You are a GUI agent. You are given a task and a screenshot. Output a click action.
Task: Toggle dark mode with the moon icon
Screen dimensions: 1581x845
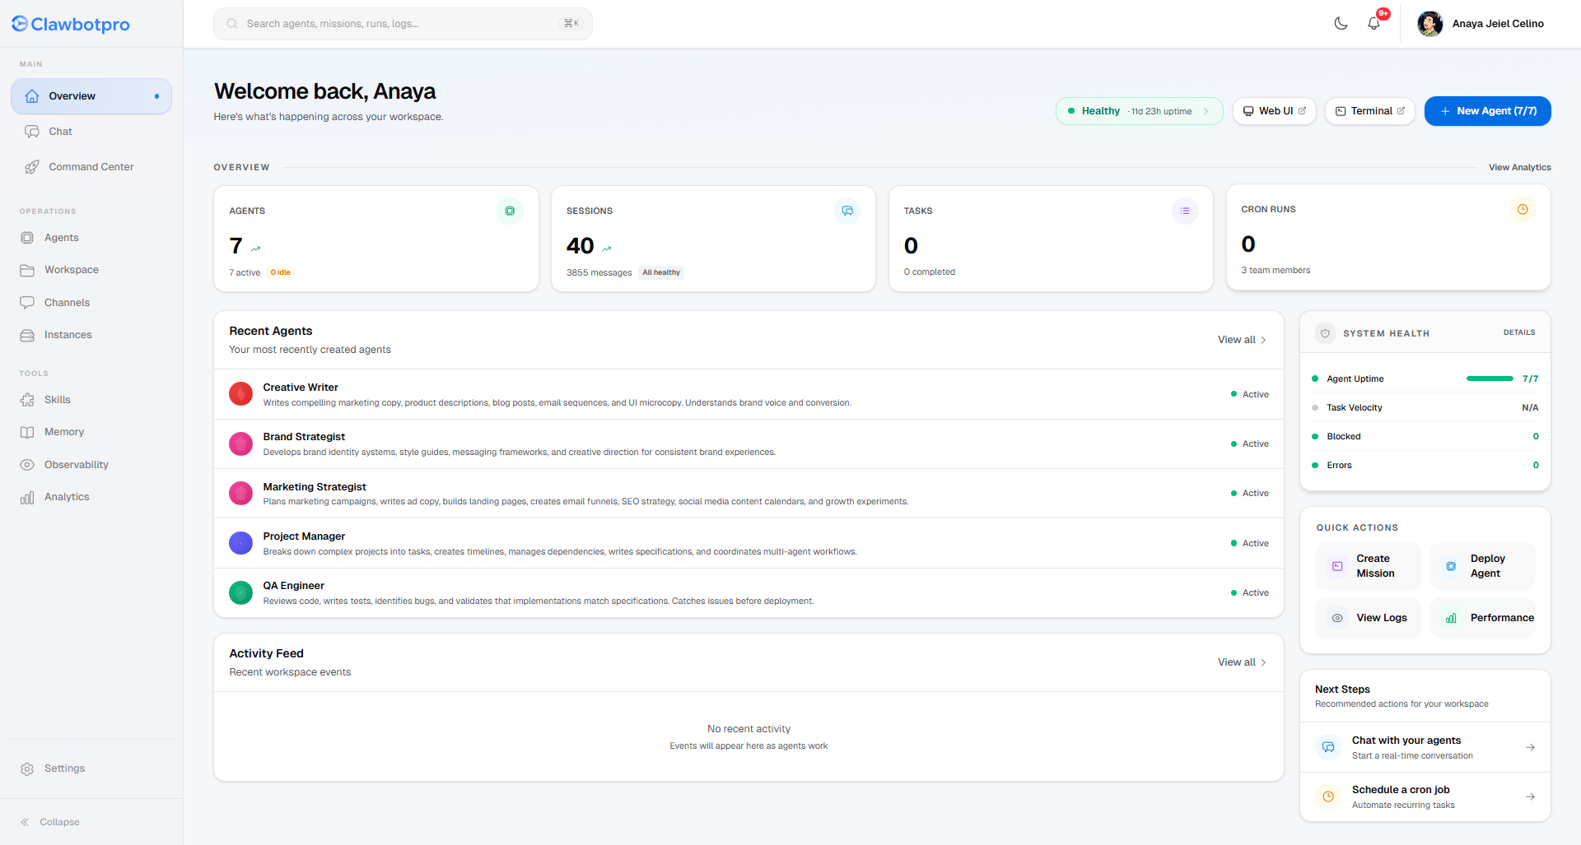[1341, 24]
